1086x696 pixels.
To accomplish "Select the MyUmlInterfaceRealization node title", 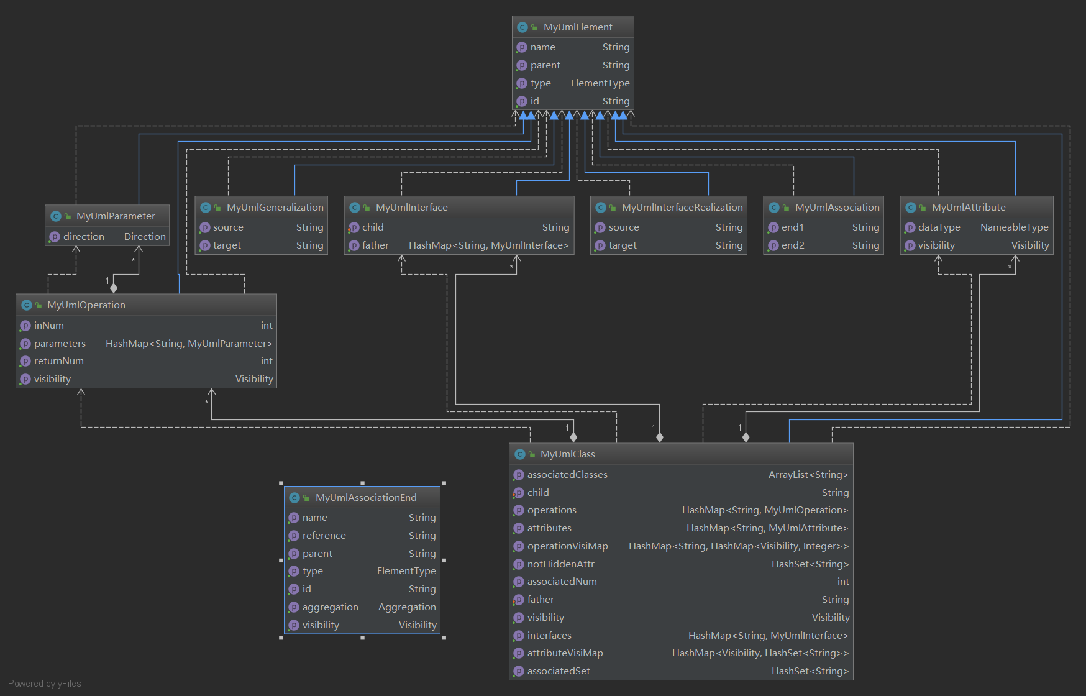I will 682,208.
